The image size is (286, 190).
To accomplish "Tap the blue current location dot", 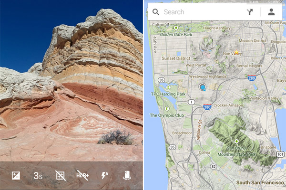I will coord(203,87).
